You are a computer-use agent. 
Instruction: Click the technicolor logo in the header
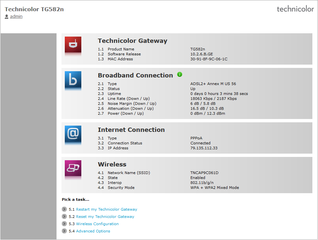click(295, 9)
